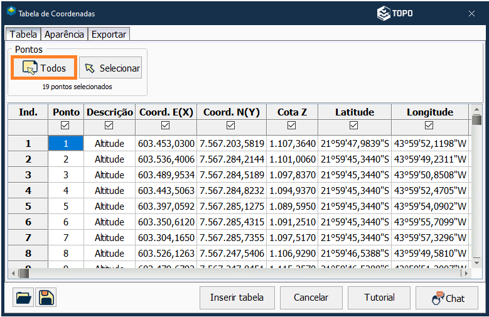
Task: Open the Tutorial button
Action: pos(380,298)
